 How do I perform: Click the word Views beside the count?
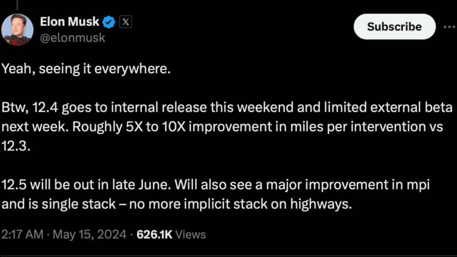pyautogui.click(x=191, y=234)
